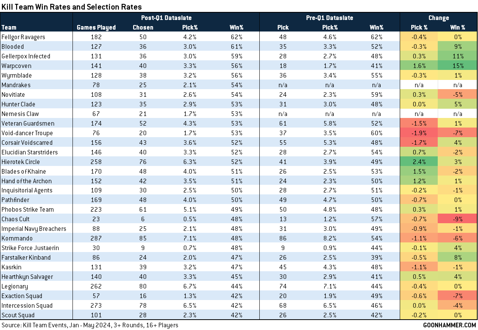Click the Post-Q1 Dataslate group header
478x330 pixels.
coord(166,18)
